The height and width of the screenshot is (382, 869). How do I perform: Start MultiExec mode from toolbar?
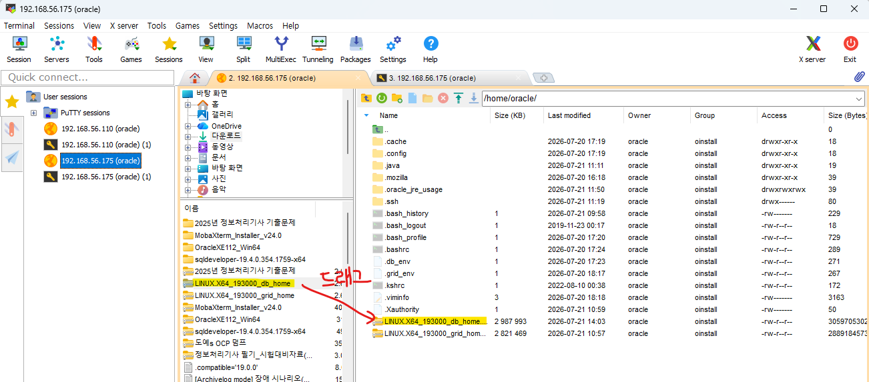tap(281, 49)
